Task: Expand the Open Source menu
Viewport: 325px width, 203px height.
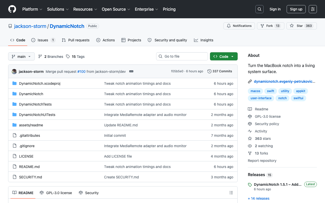Action: (x=116, y=9)
